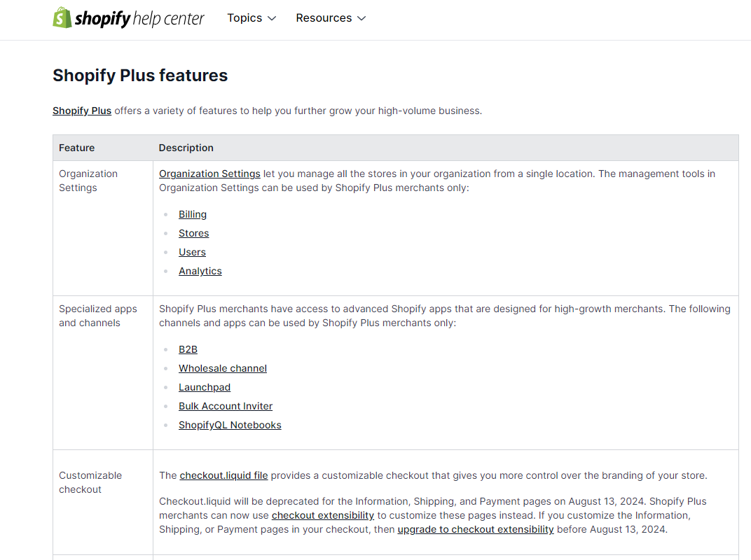Select the Stores link
This screenshot has width=751, height=560.
click(193, 233)
